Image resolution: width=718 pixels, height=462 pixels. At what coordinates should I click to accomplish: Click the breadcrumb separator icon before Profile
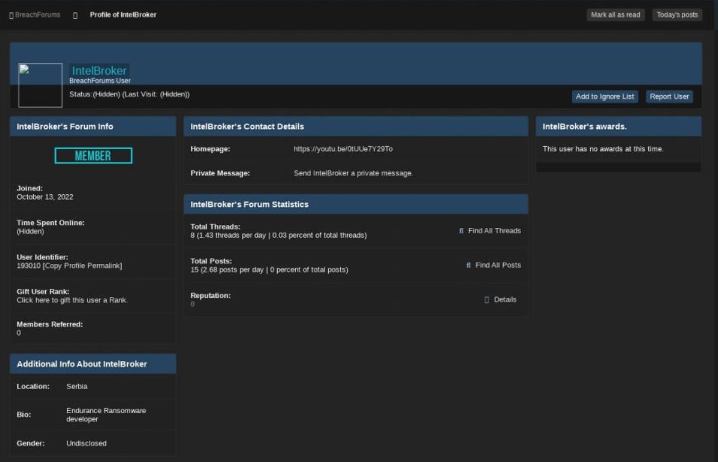(x=75, y=15)
